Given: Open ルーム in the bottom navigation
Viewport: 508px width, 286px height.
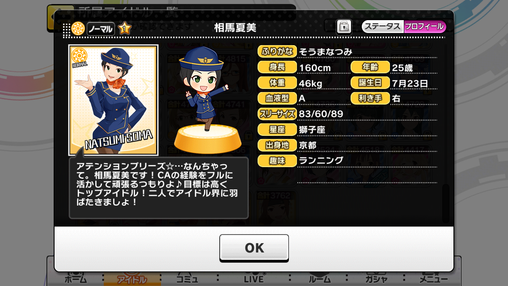Looking at the screenshot, I should coord(320,279).
